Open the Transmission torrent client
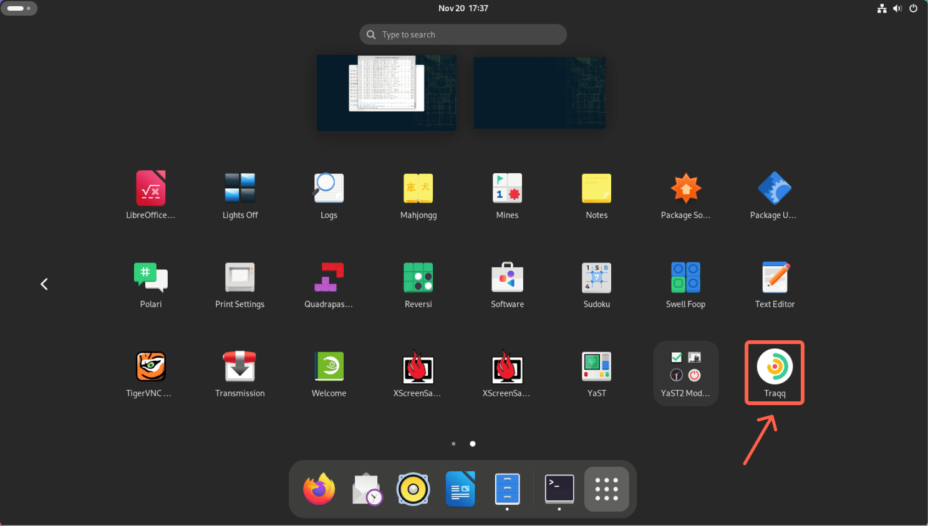The width and height of the screenshot is (928, 526). (x=240, y=366)
